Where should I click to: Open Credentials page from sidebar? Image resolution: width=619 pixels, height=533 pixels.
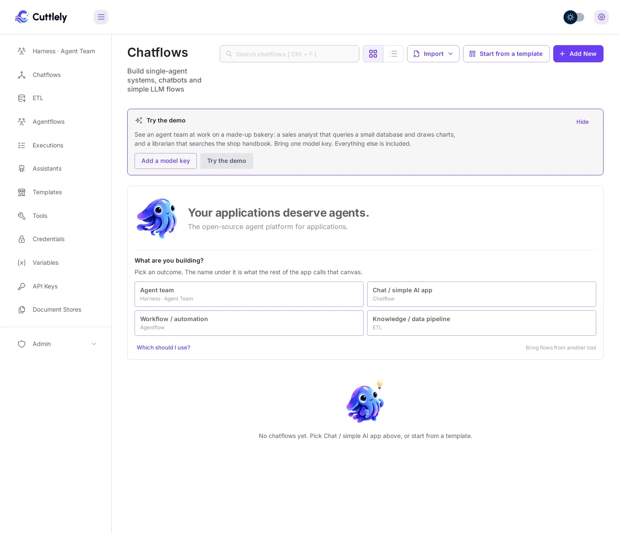56,239
